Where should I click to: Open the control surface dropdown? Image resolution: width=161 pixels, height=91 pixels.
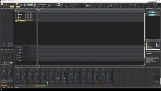(x=123, y=4)
